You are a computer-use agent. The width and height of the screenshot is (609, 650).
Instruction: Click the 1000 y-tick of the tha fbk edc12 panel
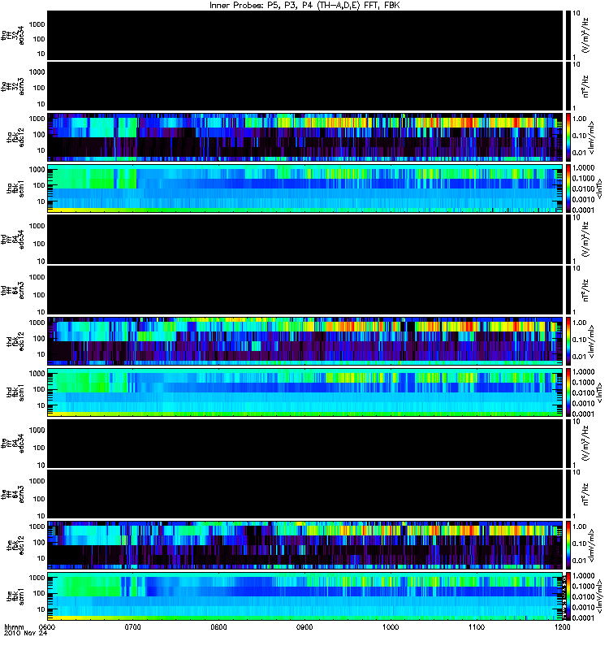(37, 119)
